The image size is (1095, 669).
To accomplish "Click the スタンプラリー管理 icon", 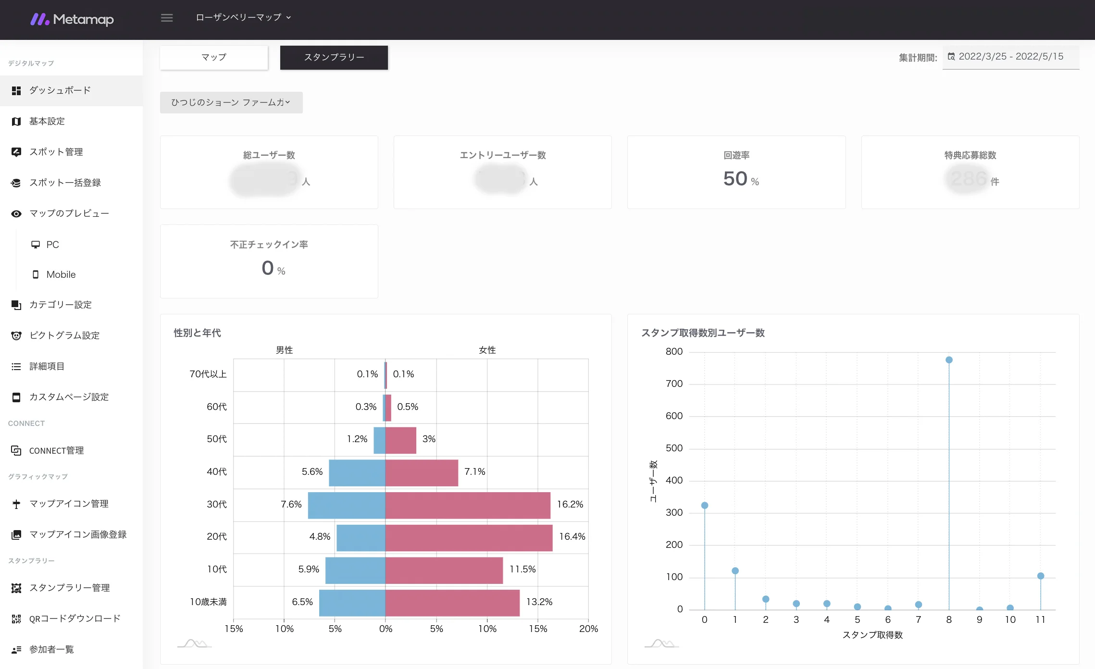I will click(x=16, y=588).
